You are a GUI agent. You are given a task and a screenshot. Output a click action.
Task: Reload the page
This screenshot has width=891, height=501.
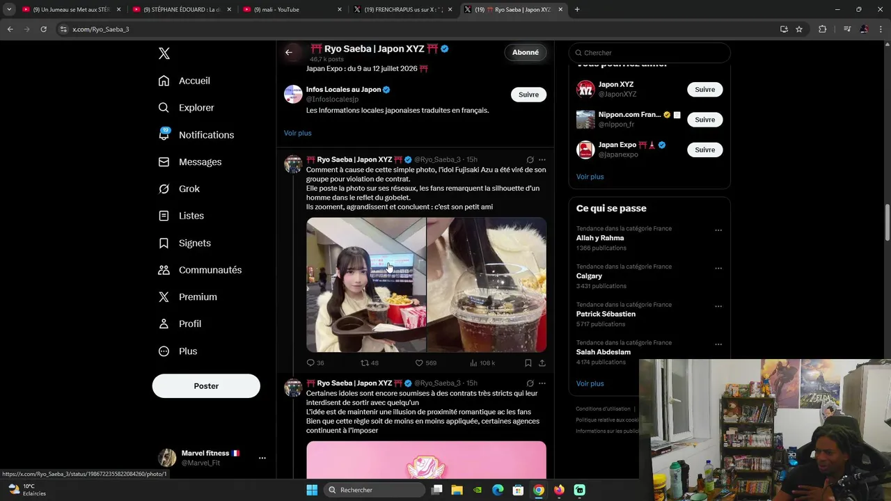pos(43,29)
